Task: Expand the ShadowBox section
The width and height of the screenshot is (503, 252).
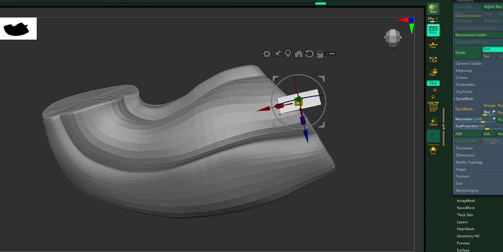Action: pos(465,85)
